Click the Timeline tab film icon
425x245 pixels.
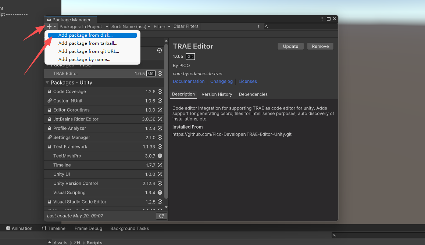click(x=44, y=228)
